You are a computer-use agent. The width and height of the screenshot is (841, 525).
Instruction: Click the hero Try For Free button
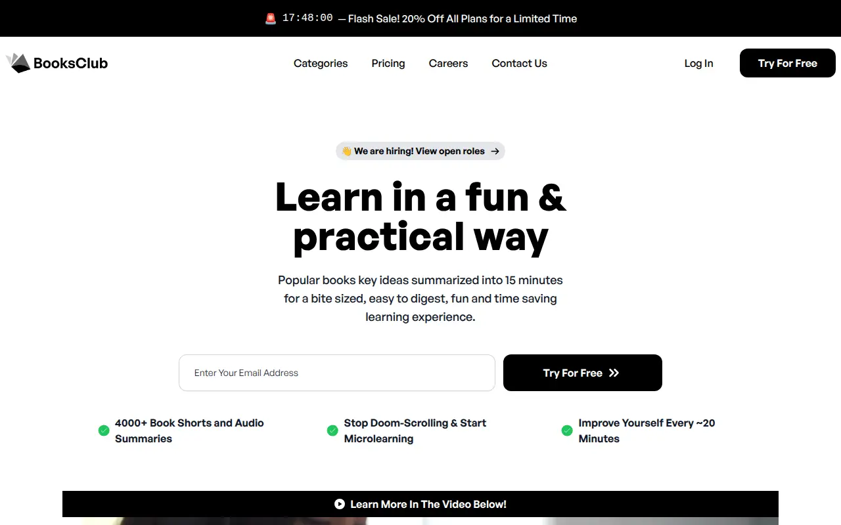click(x=583, y=373)
